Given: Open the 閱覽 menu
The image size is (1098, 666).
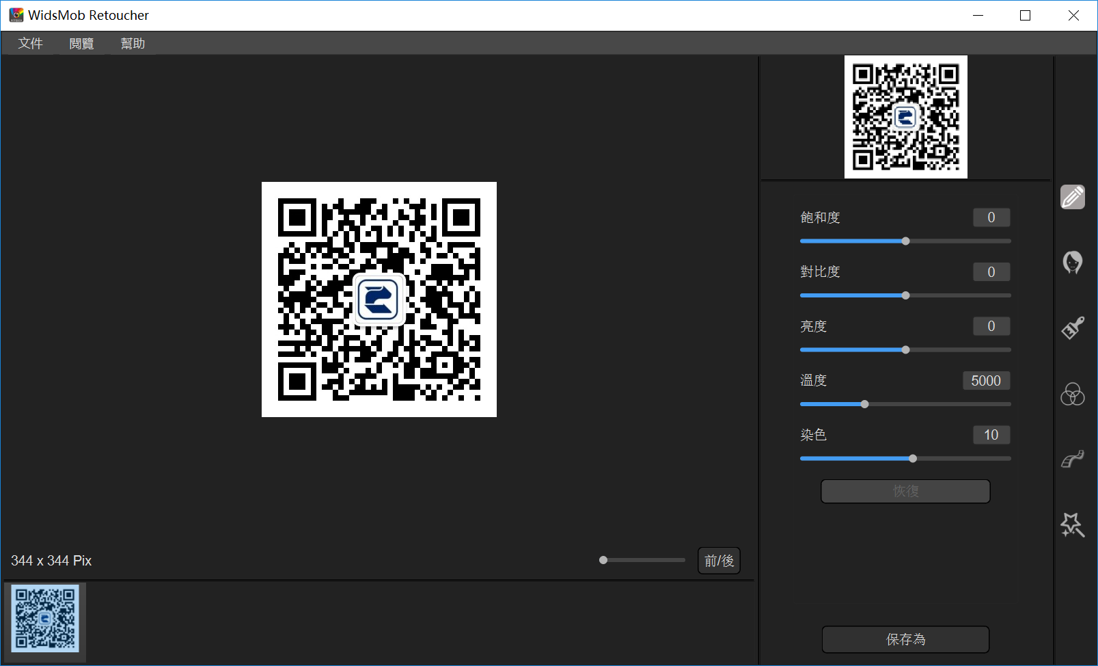Looking at the screenshot, I should click(81, 43).
